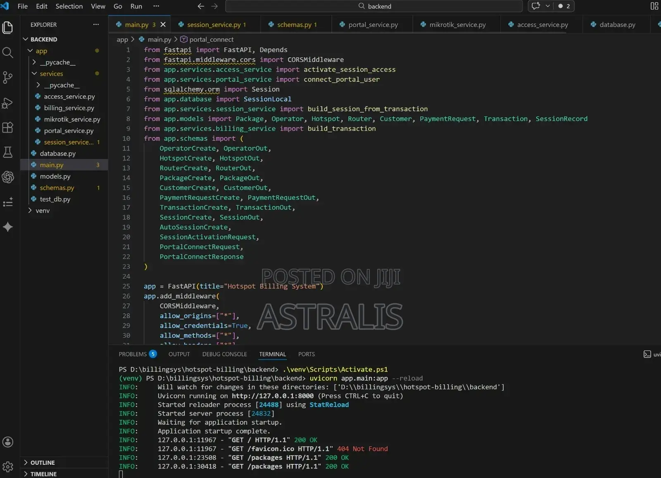Customize layout using the title bar layout icon
Screen dimensions: 661x478
(x=654, y=6)
